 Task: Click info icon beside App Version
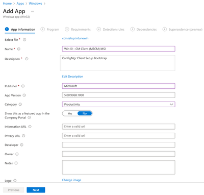tap(24, 95)
